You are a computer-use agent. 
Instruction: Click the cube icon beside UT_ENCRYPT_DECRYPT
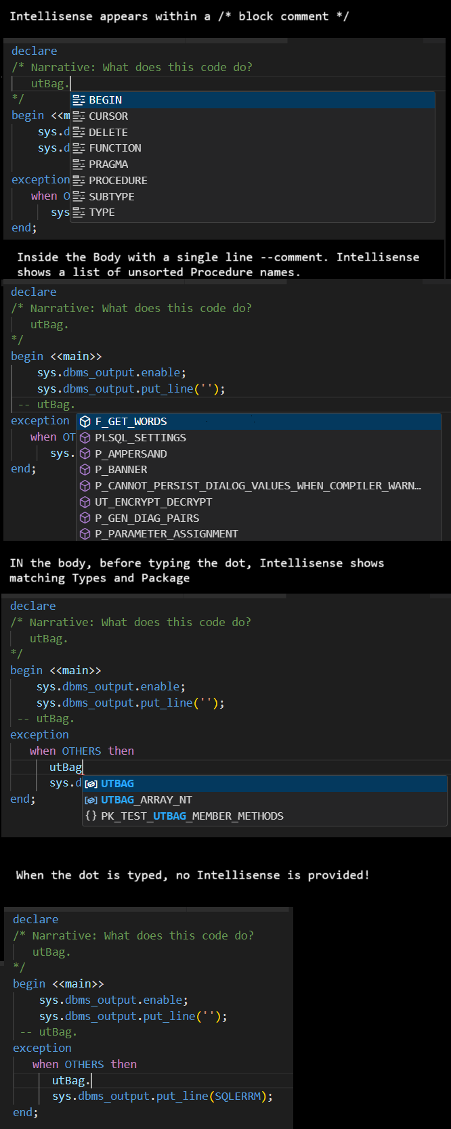coord(85,502)
